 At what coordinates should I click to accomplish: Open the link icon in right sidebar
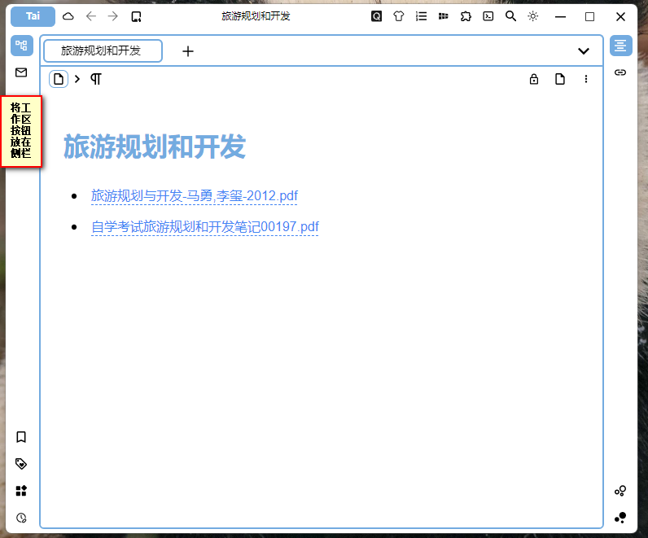(x=620, y=72)
